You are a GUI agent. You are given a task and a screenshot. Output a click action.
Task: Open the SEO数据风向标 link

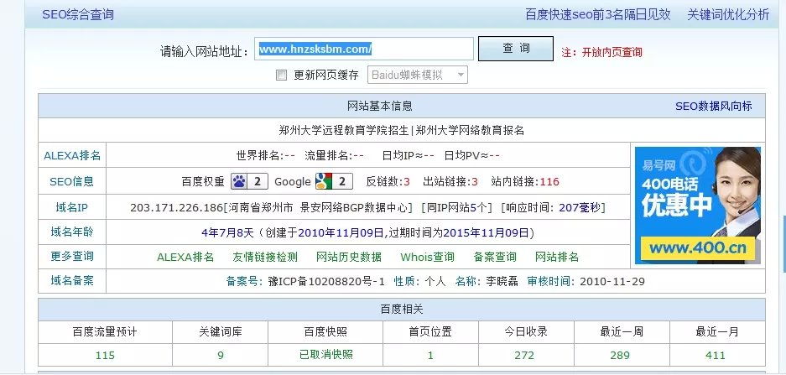point(713,107)
